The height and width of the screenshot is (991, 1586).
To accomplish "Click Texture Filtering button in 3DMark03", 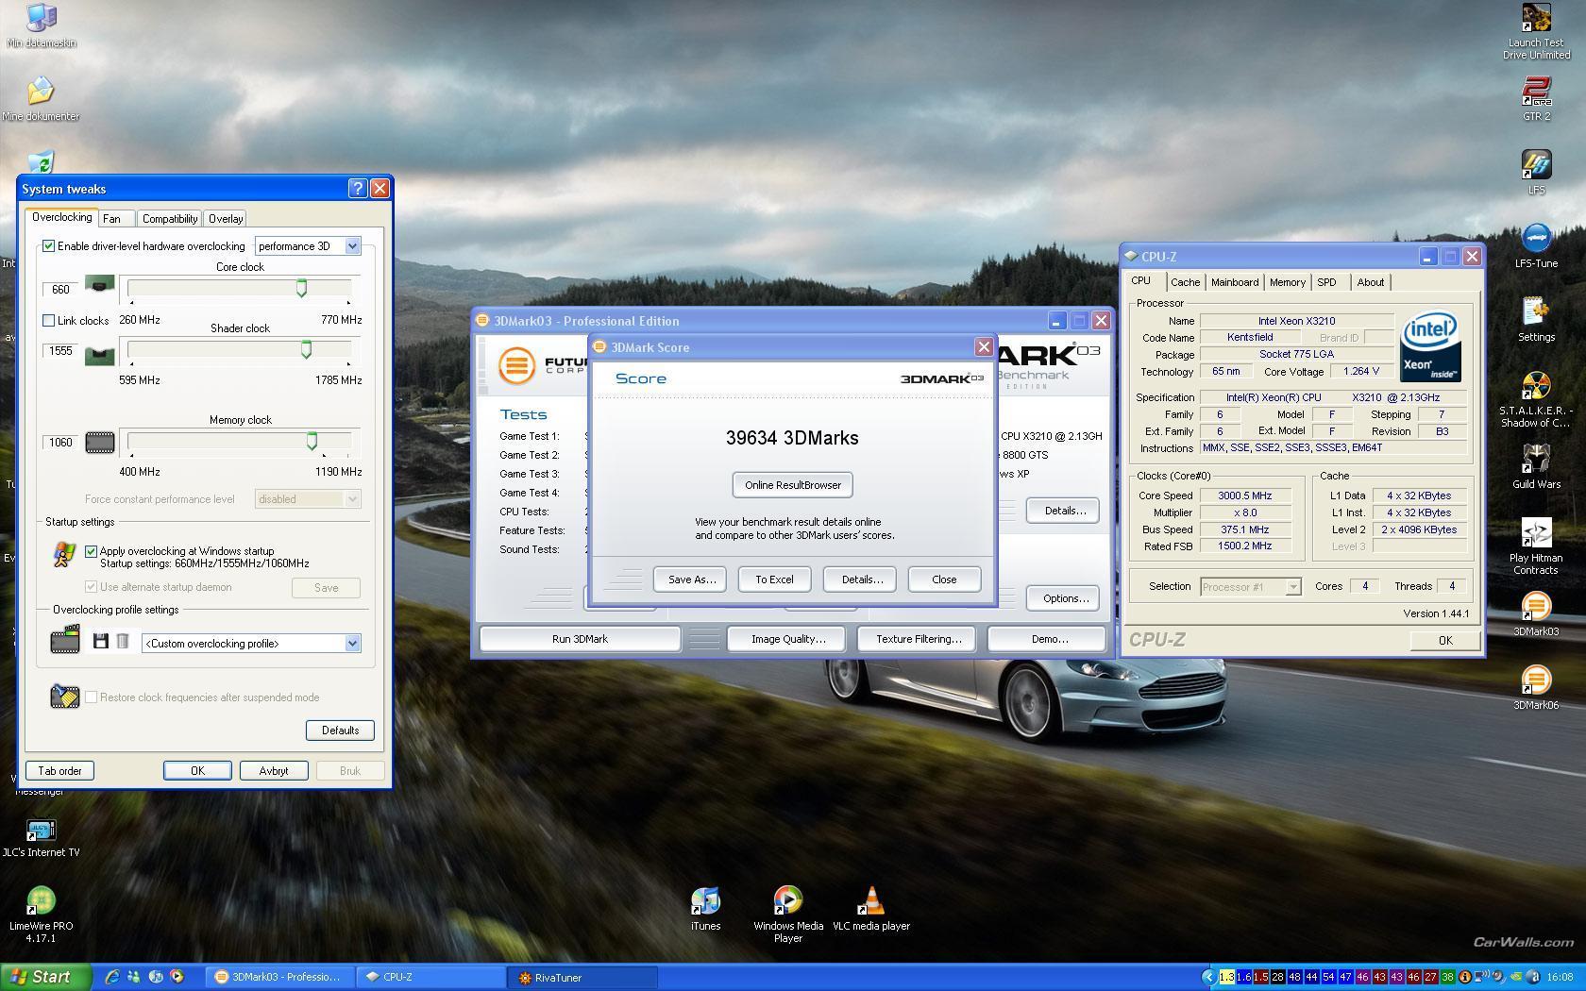I will click(919, 639).
